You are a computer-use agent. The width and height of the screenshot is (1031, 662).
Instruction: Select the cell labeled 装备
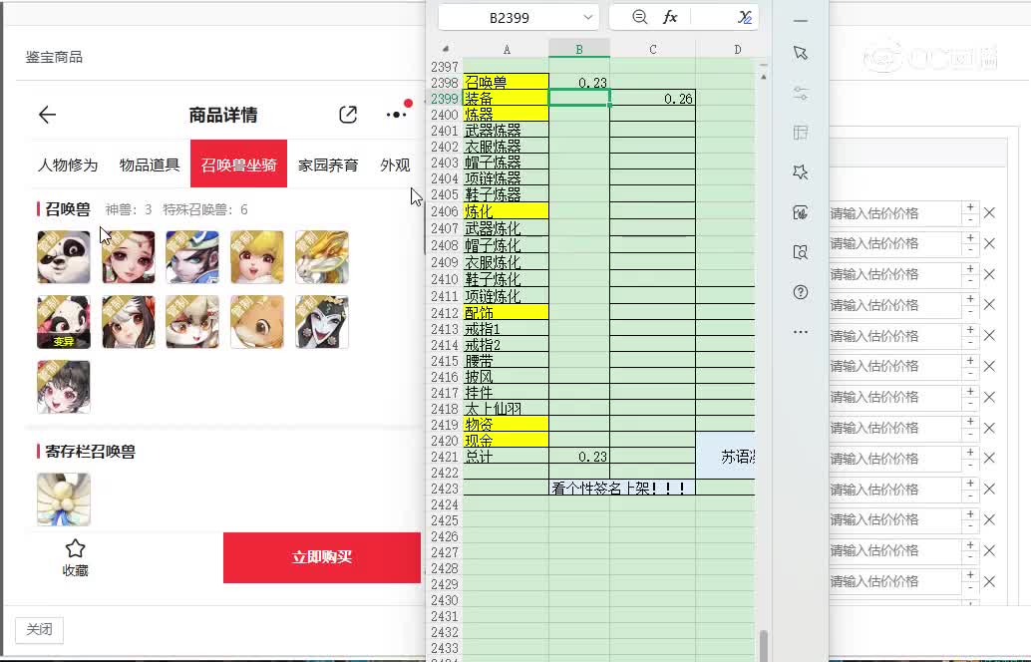point(507,99)
